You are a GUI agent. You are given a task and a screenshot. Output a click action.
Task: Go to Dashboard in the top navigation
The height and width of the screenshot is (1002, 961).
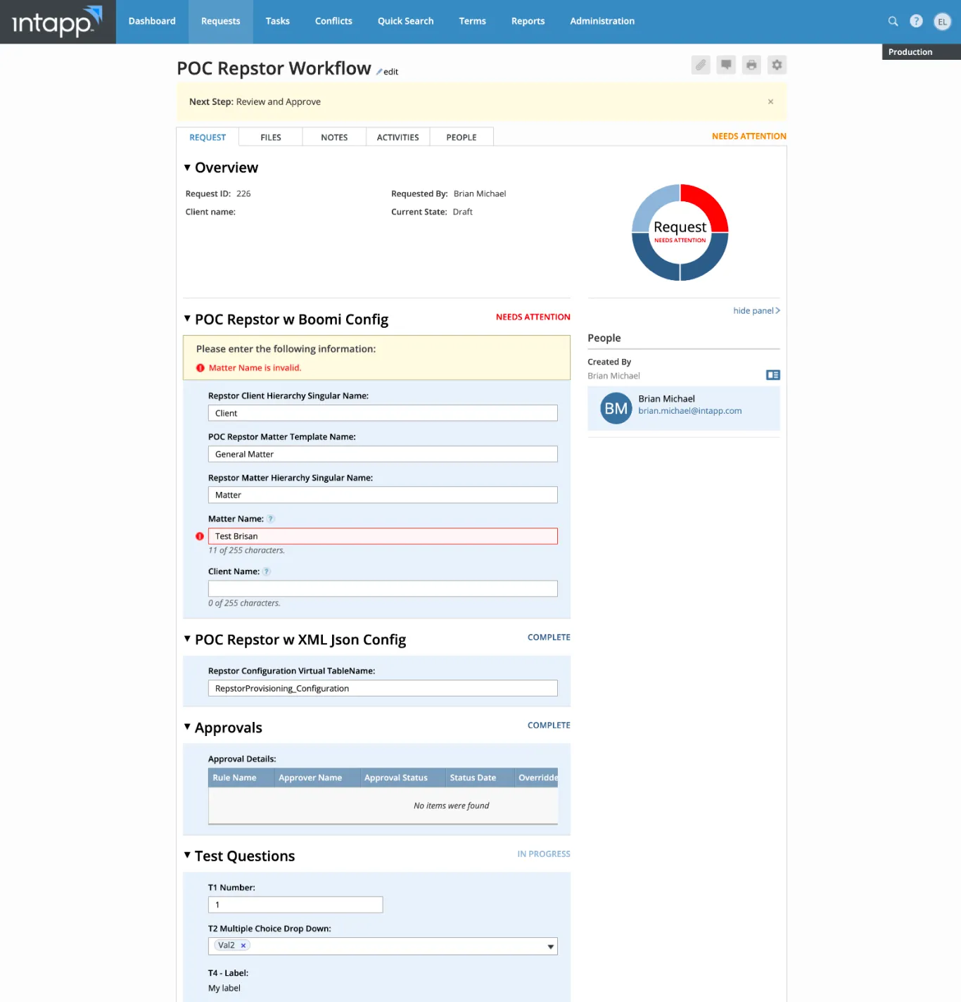coord(152,22)
